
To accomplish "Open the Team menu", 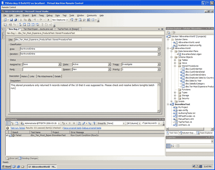I will 41,15.
